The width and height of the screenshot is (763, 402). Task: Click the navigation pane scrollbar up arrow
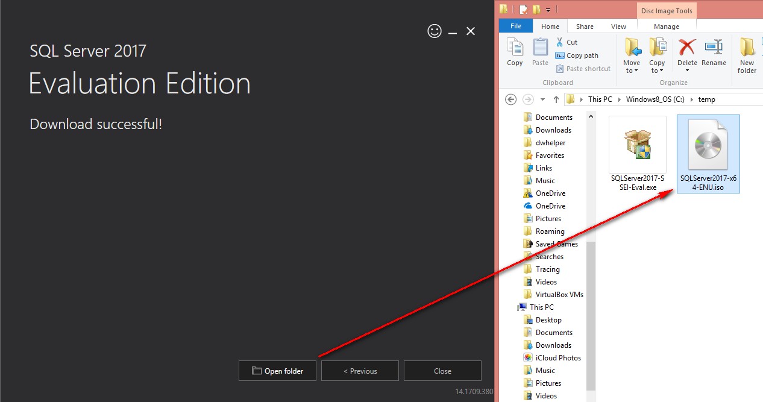pyautogui.click(x=591, y=116)
